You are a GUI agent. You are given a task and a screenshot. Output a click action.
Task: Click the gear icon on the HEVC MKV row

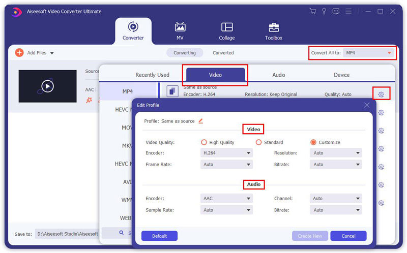[381, 167]
